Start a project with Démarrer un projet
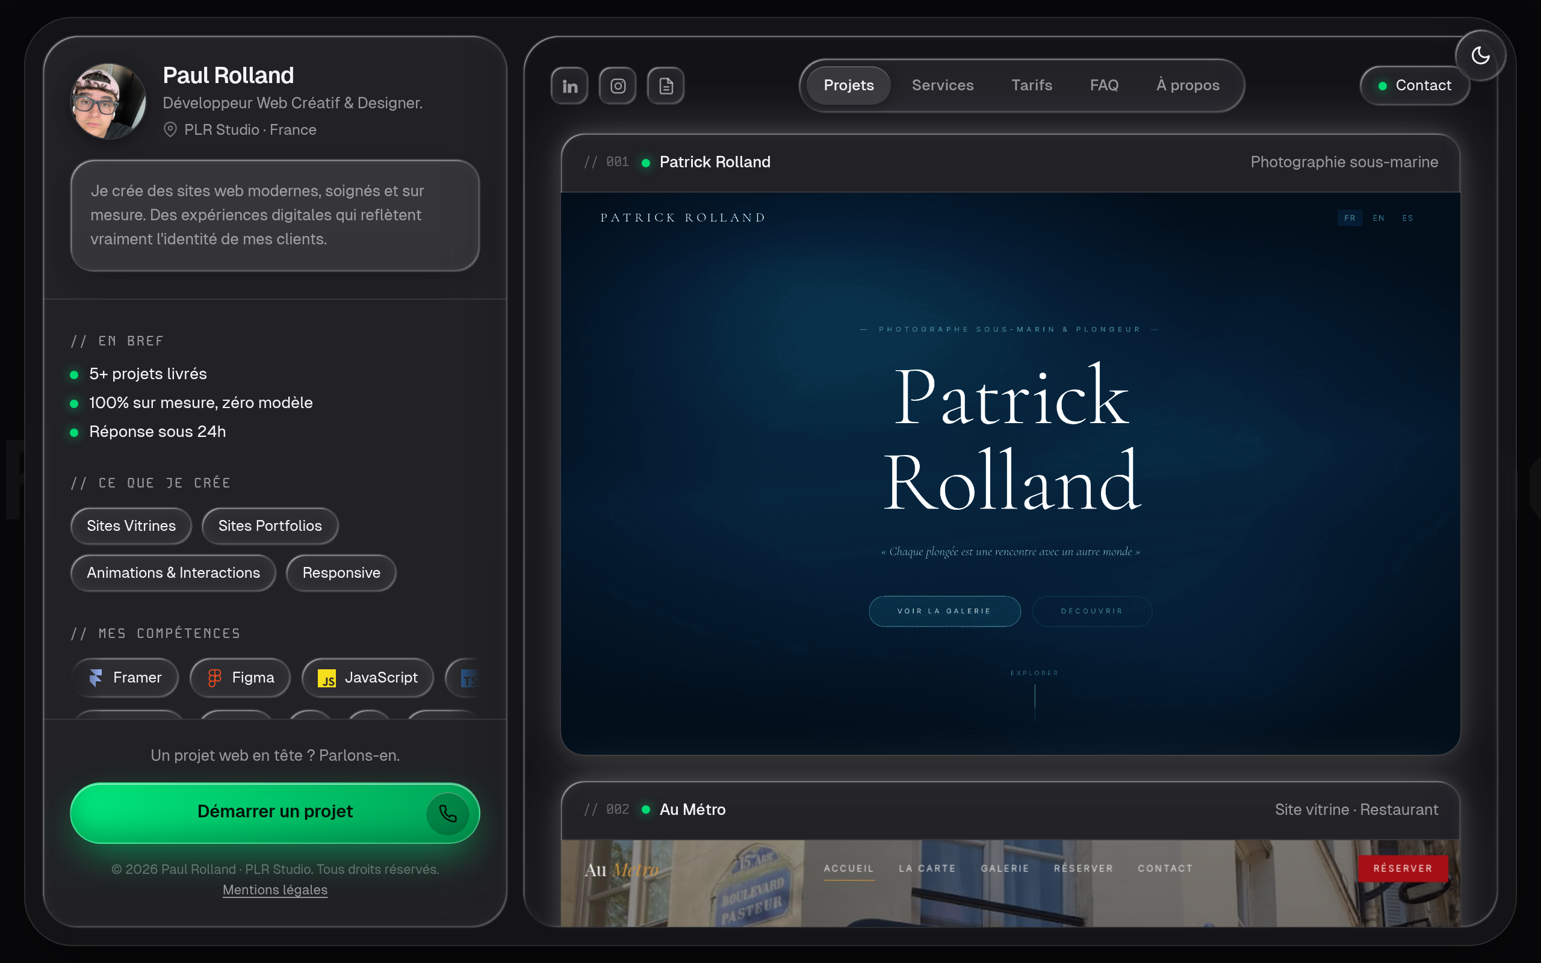Screen dimensions: 1541x963 (x=274, y=813)
